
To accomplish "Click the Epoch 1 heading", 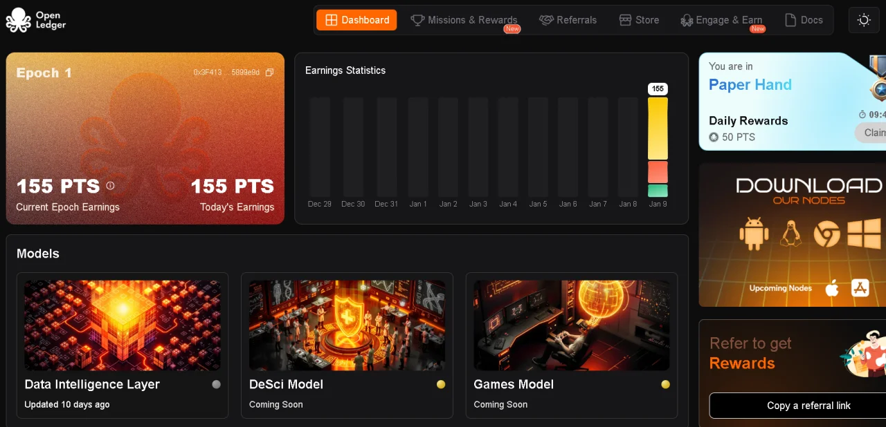I will point(44,73).
